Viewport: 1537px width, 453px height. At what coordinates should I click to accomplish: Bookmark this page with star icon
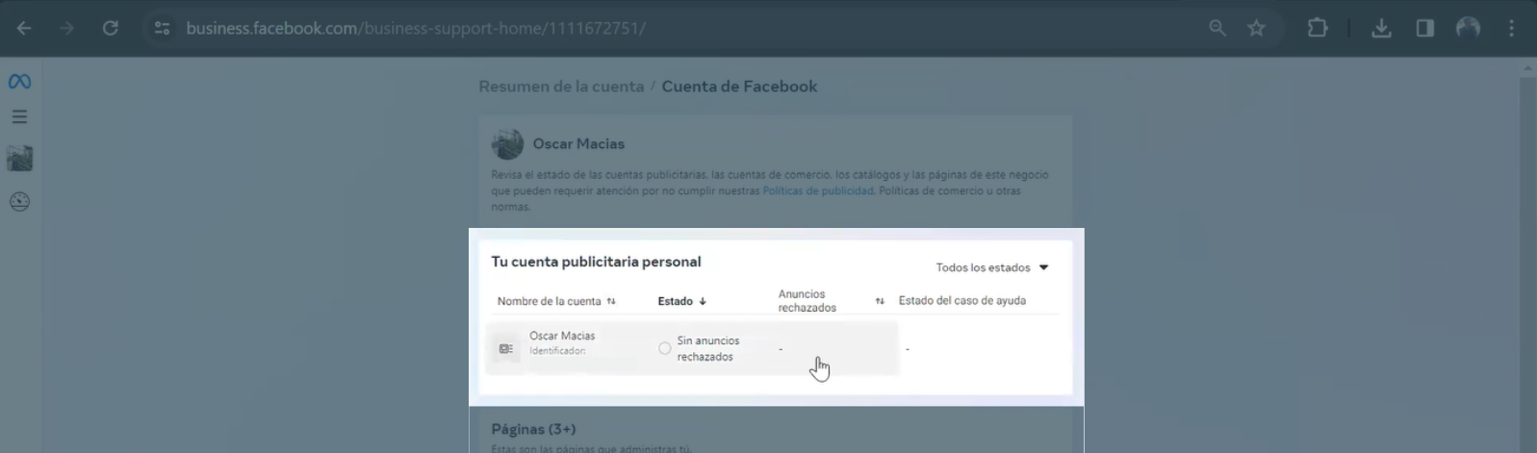[x=1256, y=28]
